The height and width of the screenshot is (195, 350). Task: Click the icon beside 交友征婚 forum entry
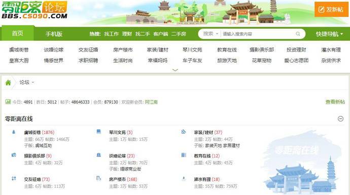tap(14, 178)
